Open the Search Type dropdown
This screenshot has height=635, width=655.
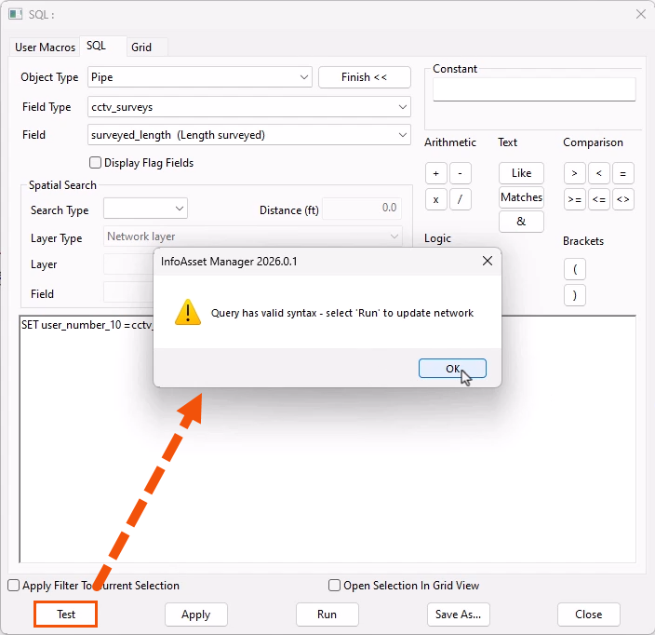pos(145,209)
